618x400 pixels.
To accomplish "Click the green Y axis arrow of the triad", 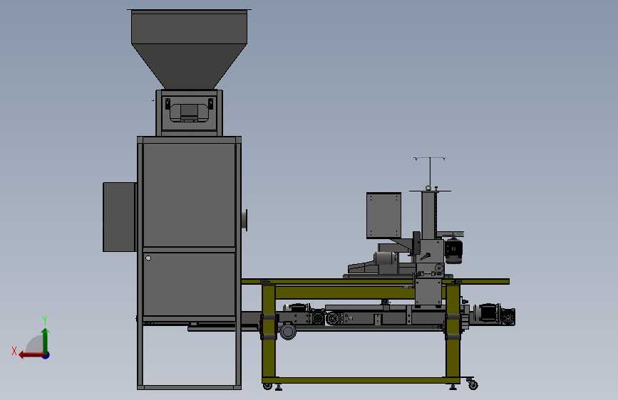I will click(x=46, y=340).
